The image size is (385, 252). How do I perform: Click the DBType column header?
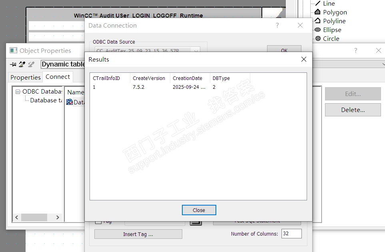click(230, 78)
